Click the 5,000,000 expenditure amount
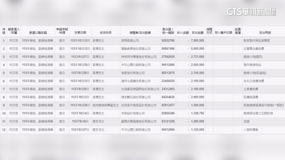285x160 pixels. 198,49
